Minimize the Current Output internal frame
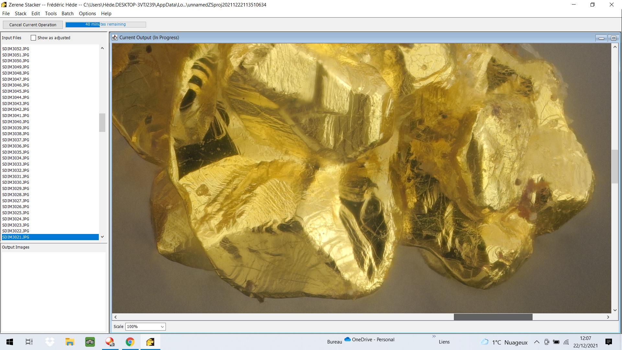622x350 pixels. pos(601,38)
